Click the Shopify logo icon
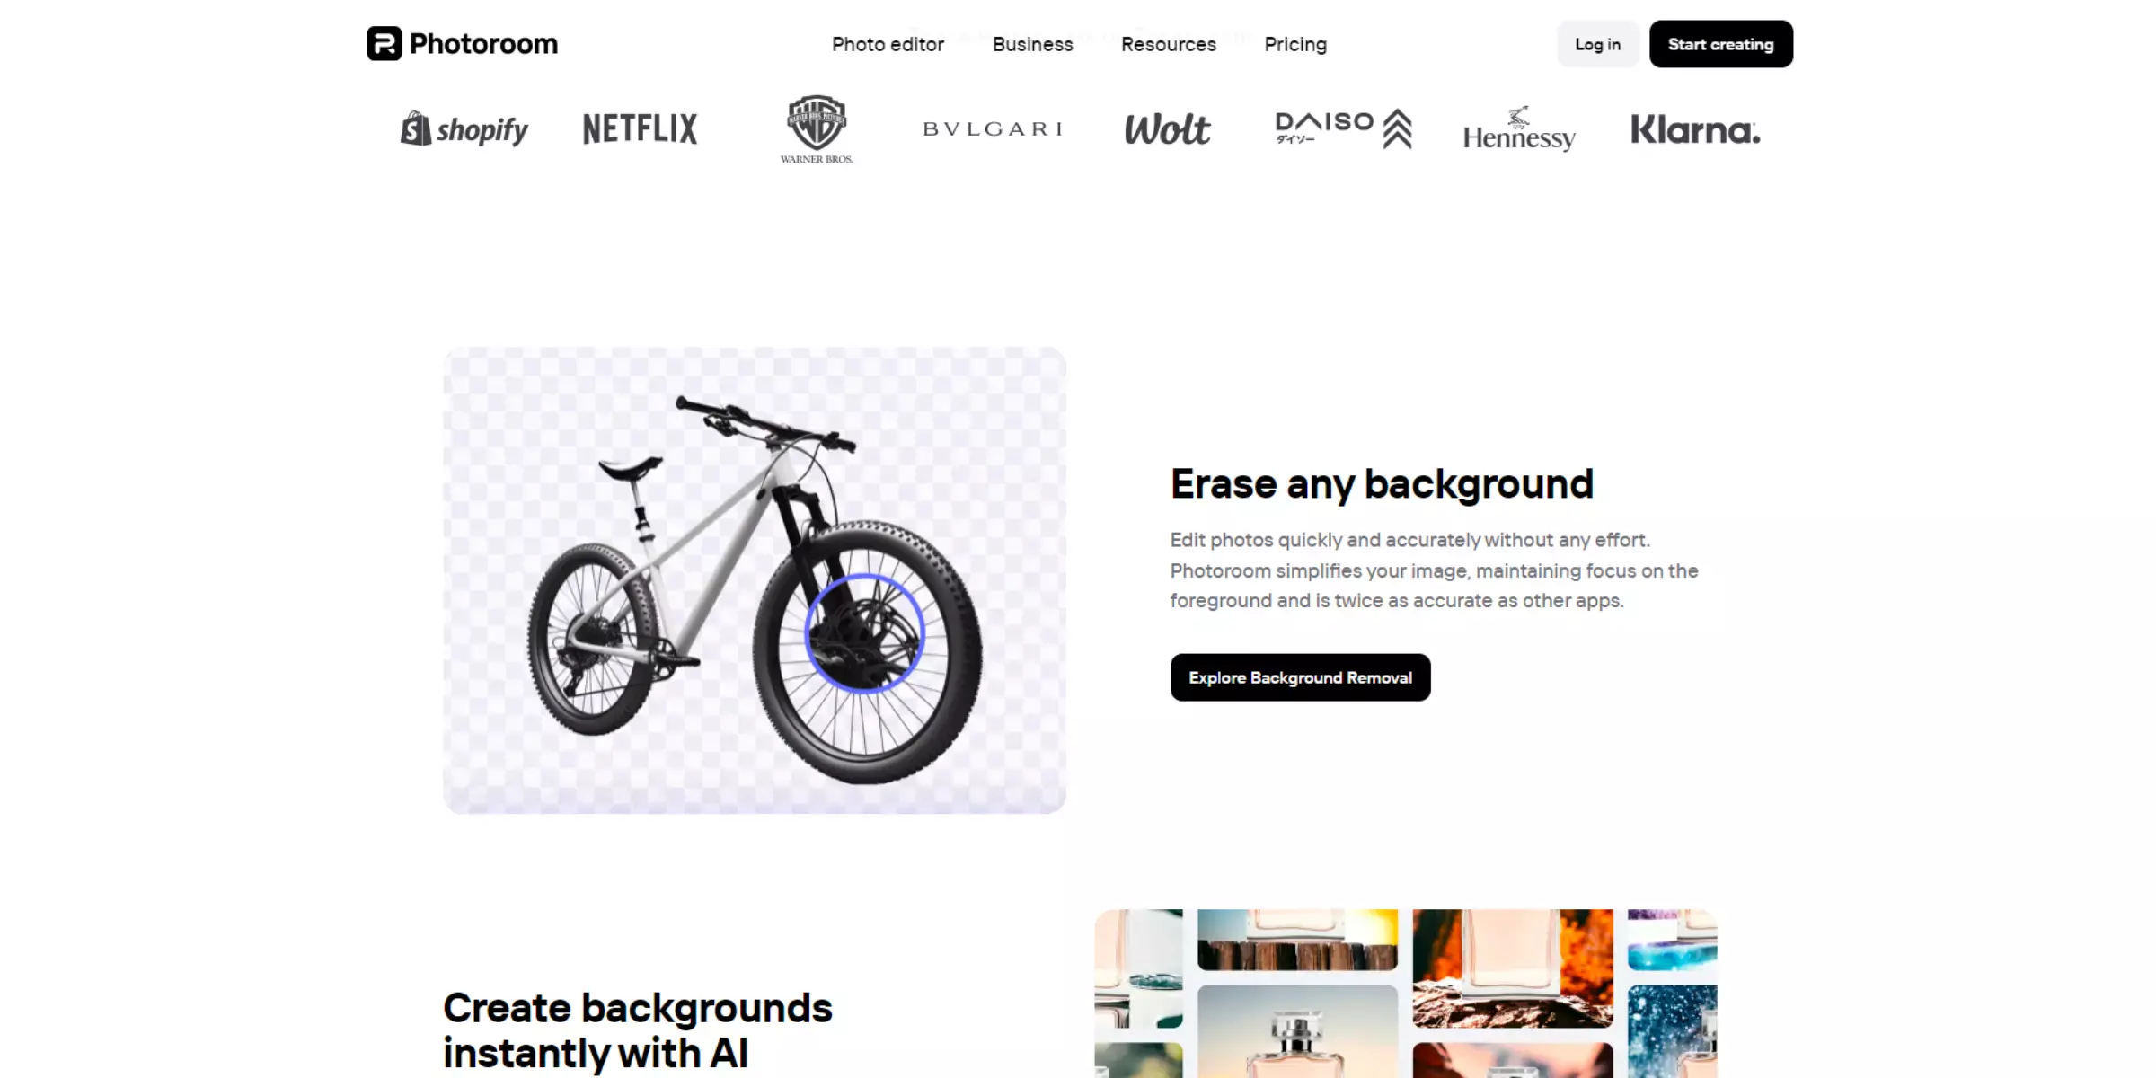The width and height of the screenshot is (2156, 1078). click(x=414, y=128)
